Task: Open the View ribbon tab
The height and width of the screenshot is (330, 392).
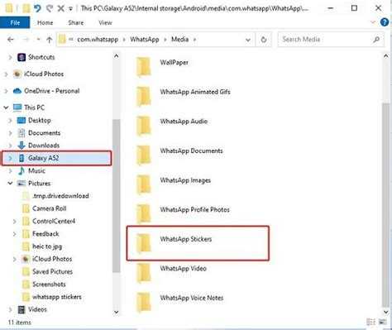Action: [x=105, y=22]
